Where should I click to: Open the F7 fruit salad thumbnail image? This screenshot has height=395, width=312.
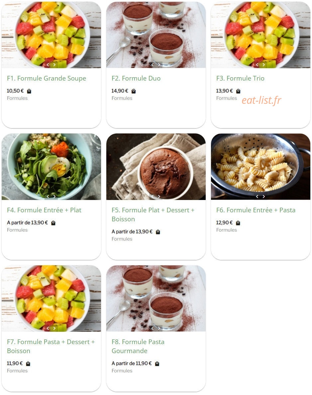tap(51, 298)
